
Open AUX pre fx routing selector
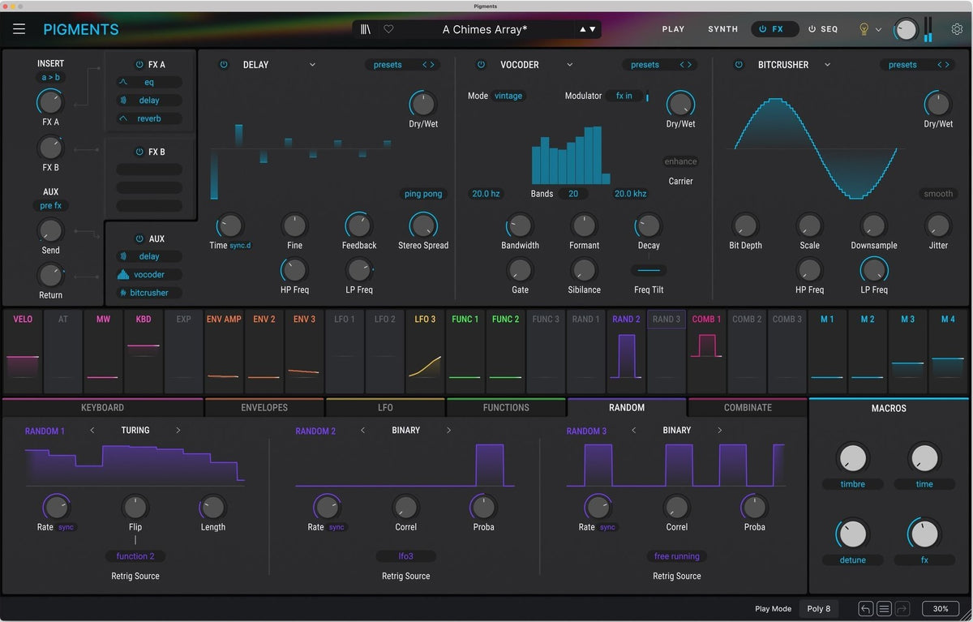pyautogui.click(x=51, y=206)
